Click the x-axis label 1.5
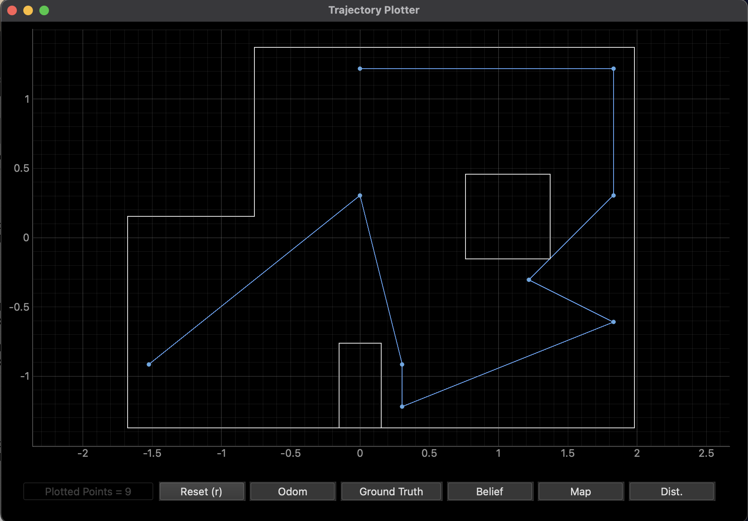This screenshot has height=521, width=748. pos(567,453)
